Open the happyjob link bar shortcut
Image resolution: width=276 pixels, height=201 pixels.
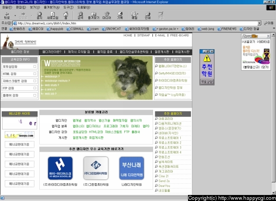pos(55,29)
